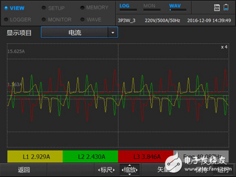Click the battery status icon
The width and height of the screenshot is (236, 177).
226,7
